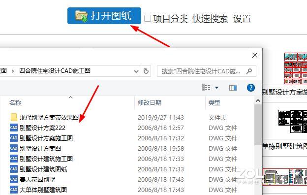
Task: Click the CAD icon next to 别墅设计方案施工图
Action: 14,138
